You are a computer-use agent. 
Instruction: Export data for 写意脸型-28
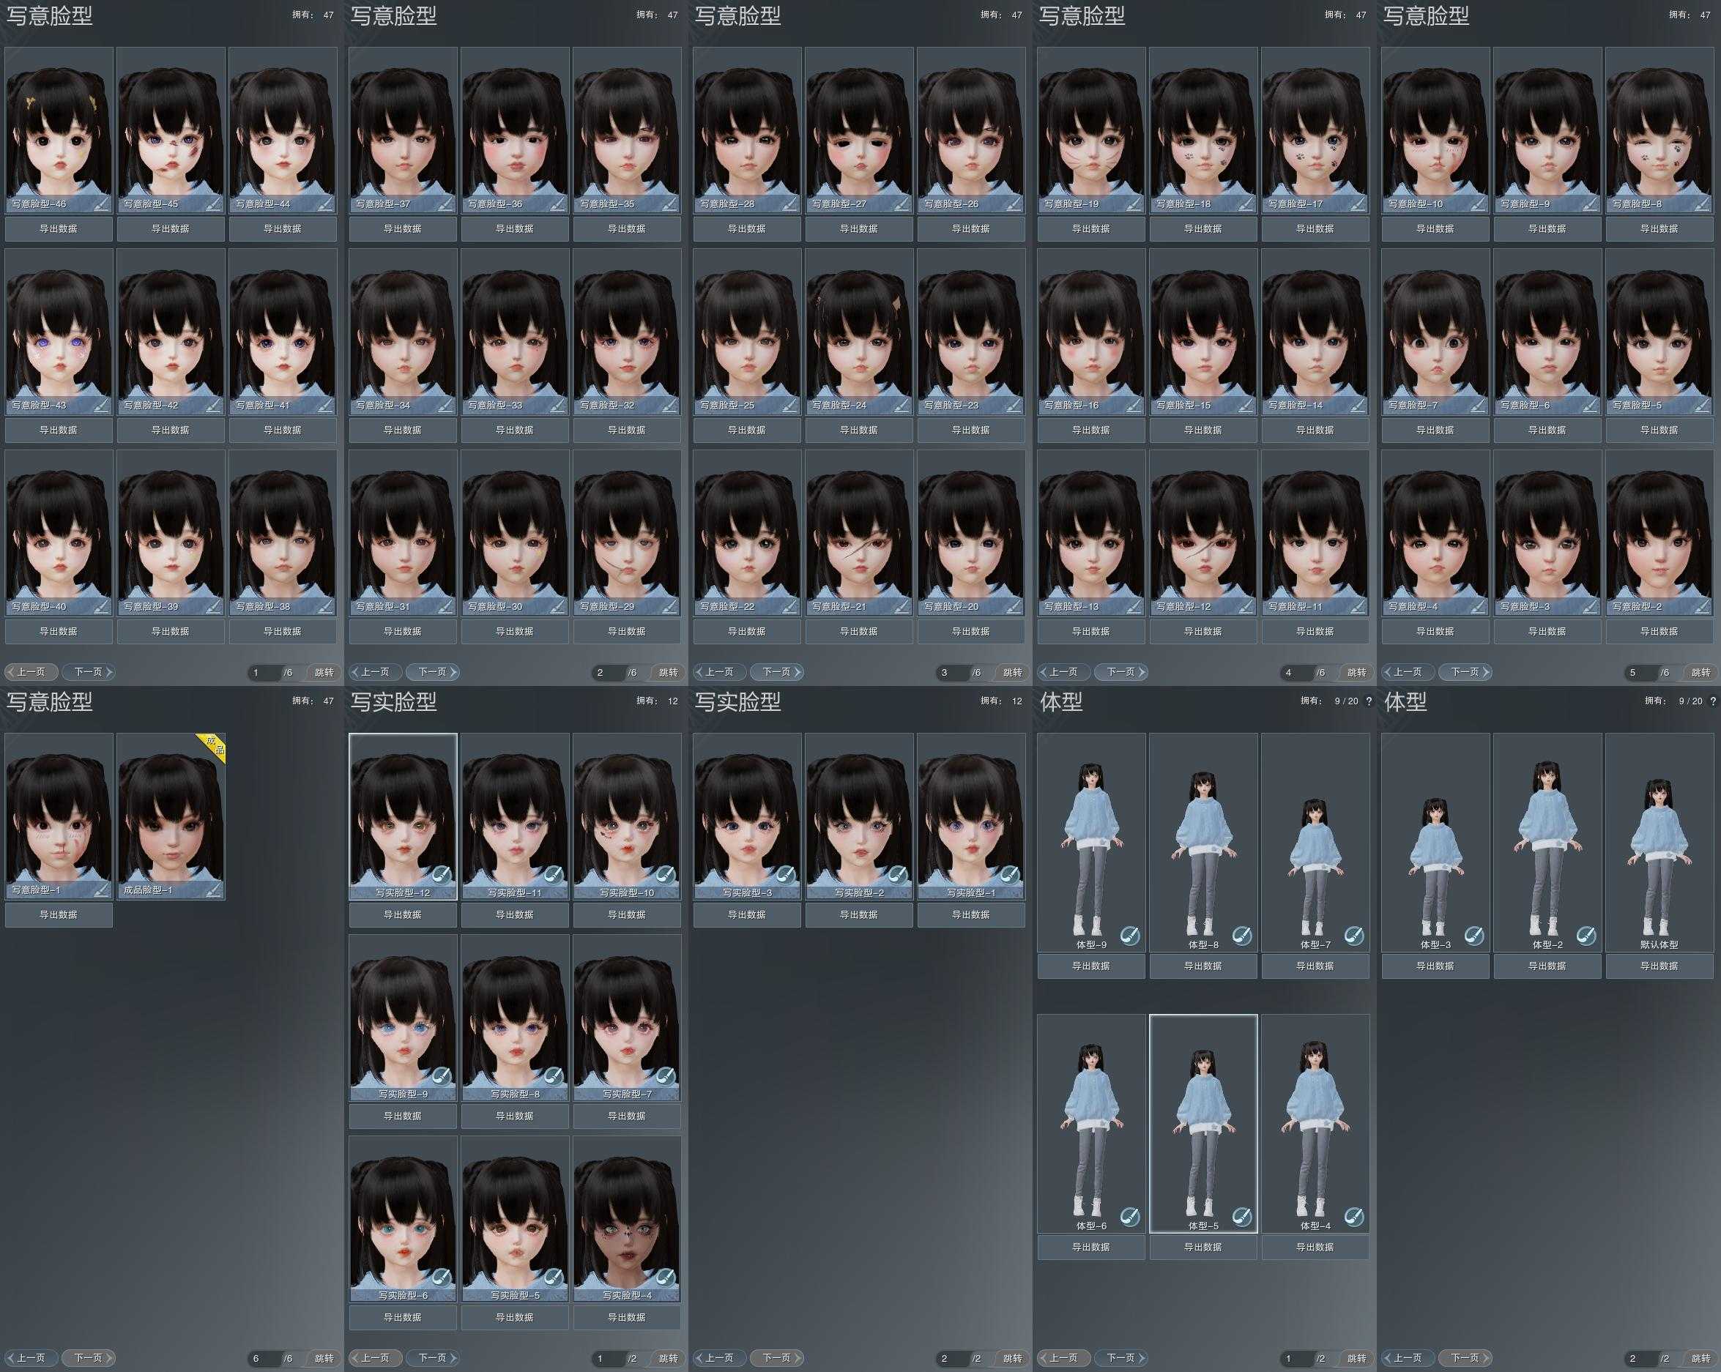[746, 229]
